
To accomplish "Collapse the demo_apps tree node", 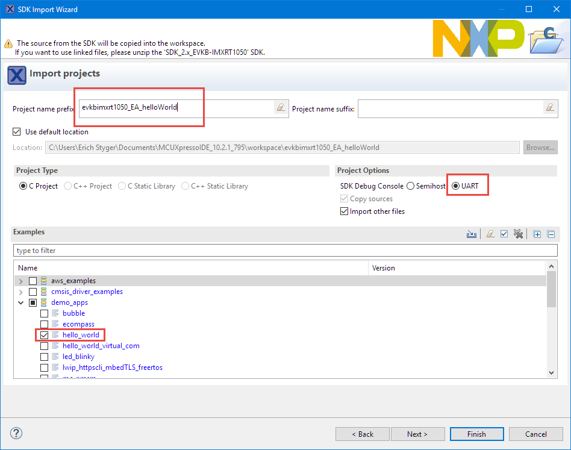I will 21,302.
